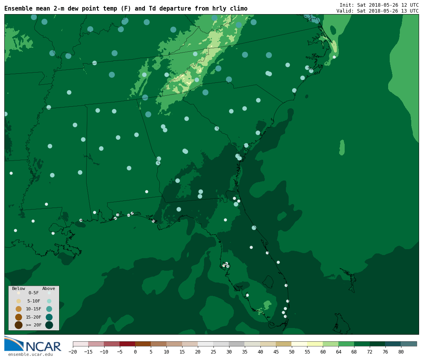Click the 'Below' legend heading
The height and width of the screenshot is (359, 423).
click(19, 288)
